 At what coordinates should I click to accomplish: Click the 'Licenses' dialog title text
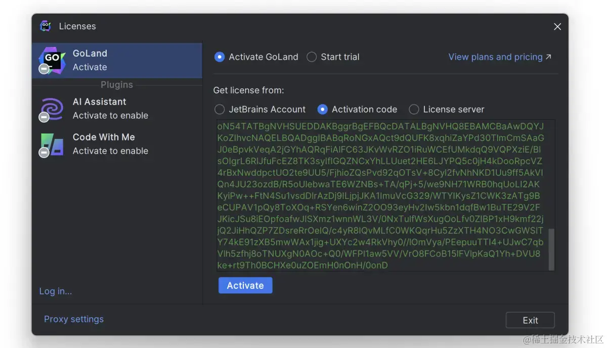(77, 26)
